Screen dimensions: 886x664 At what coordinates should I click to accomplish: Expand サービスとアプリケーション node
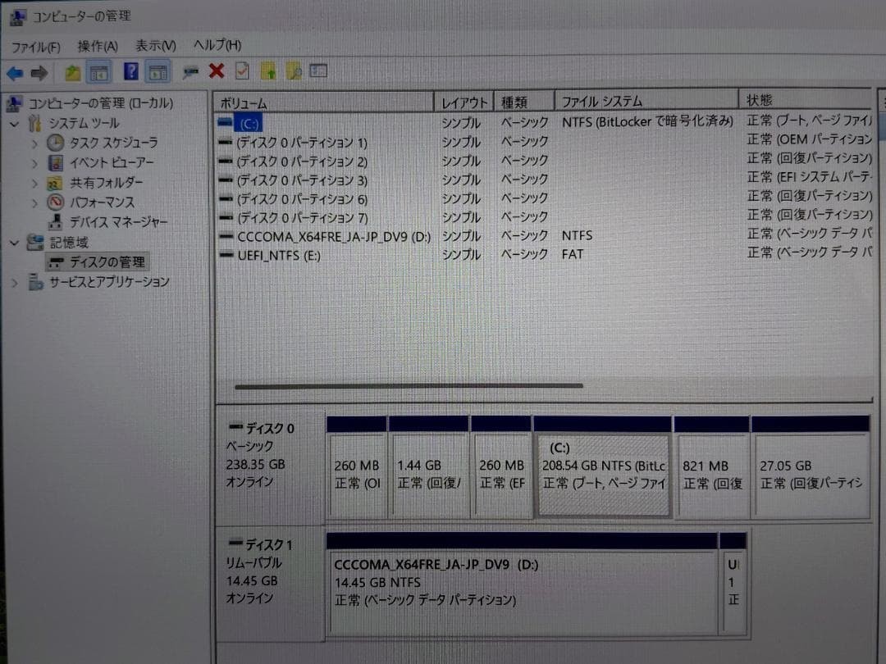coord(15,282)
